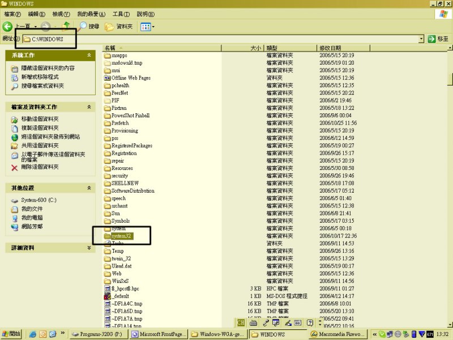Viewport: 453px width, 340px height.
Task: Show hidden tray icons with « chevron
Action: pos(375,334)
